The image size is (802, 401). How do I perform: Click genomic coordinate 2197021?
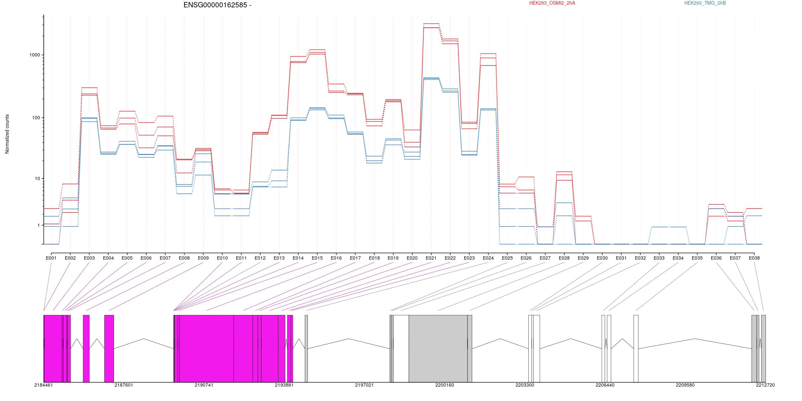364,385
